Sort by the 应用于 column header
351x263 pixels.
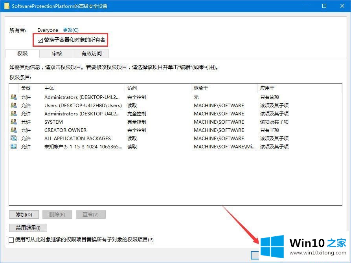click(x=300, y=88)
